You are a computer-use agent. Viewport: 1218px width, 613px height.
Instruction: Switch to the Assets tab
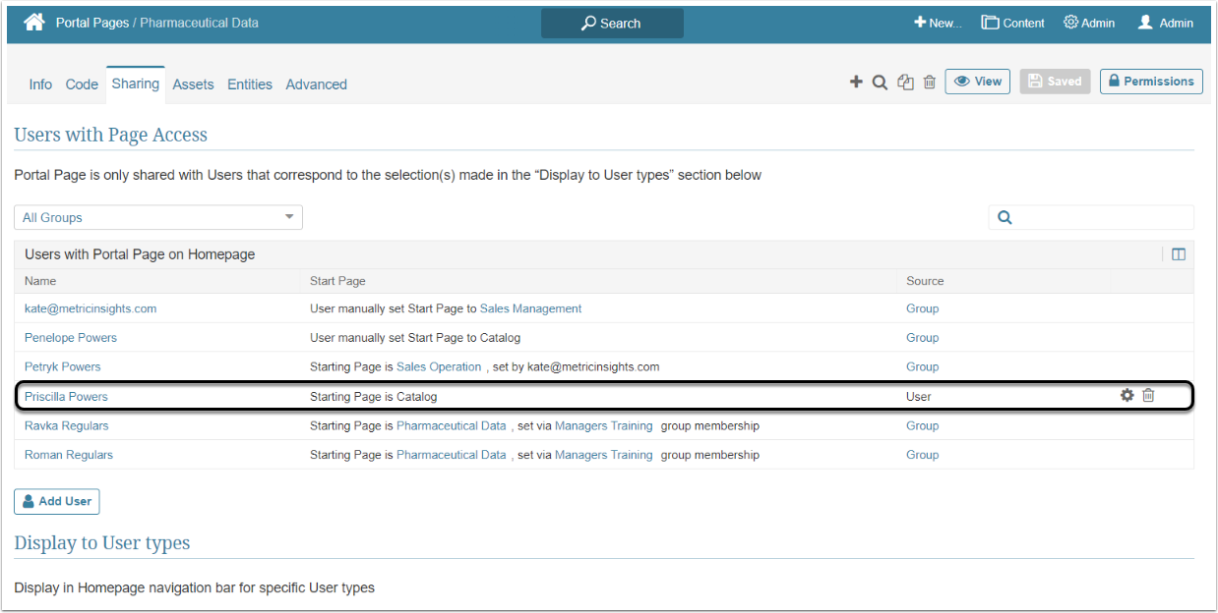(x=193, y=84)
